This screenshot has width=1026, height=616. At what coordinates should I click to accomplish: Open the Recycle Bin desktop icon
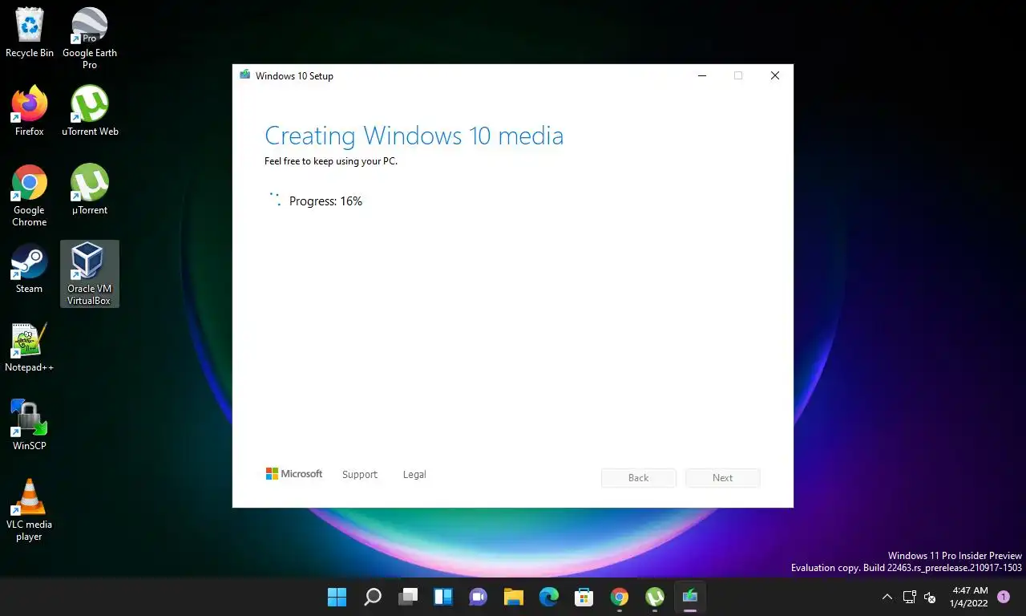tap(30, 33)
